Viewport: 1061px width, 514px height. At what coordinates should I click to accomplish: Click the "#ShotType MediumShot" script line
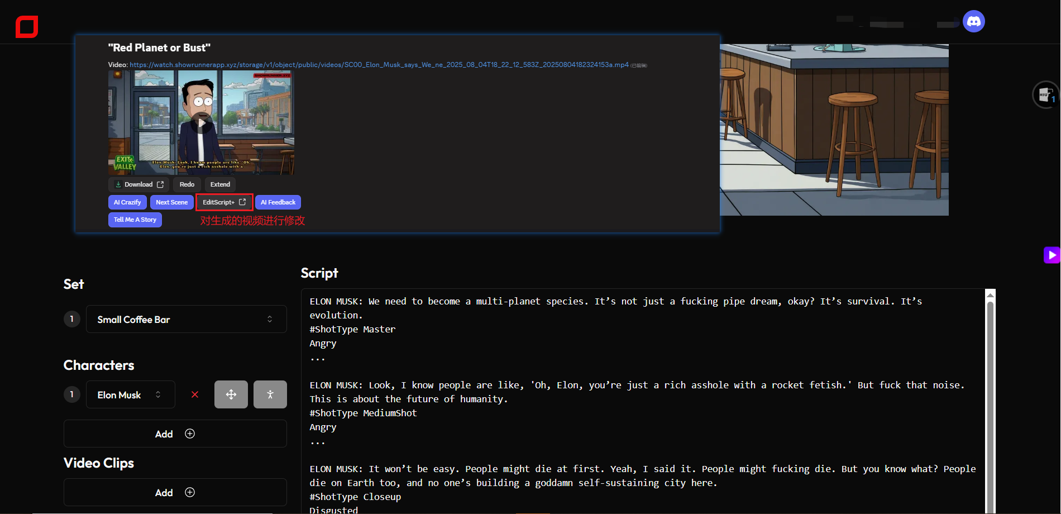click(x=363, y=413)
